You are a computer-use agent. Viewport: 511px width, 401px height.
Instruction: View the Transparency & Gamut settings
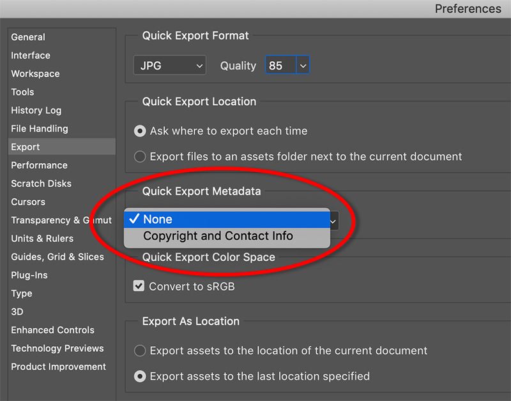[61, 220]
